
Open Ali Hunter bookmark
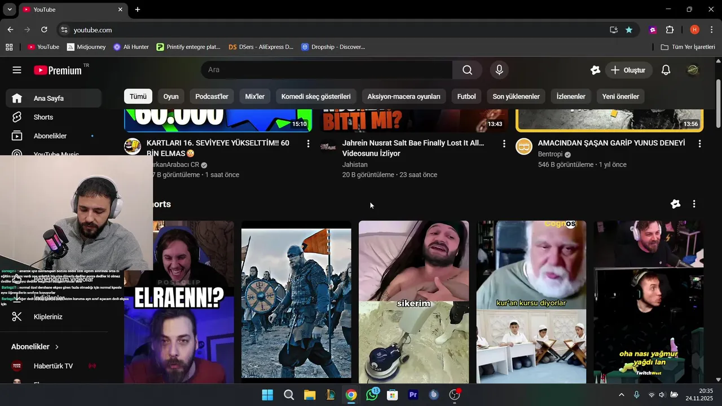pos(131,47)
